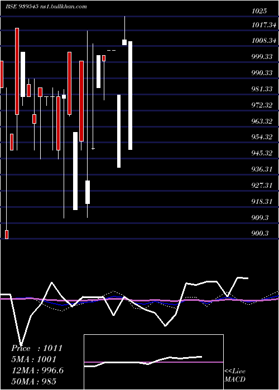
Task: Click the 963.32 price axis label
Action: [262, 121]
